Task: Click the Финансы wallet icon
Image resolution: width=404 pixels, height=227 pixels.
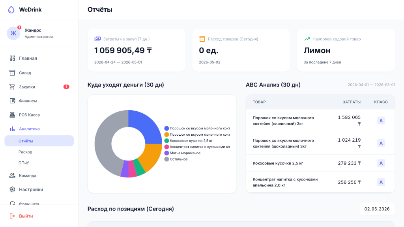Action: coord(12,101)
